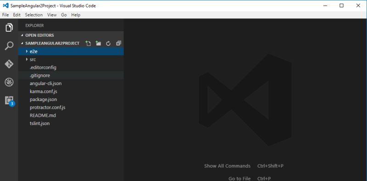
Task: Minimize the Visual Studio Code window
Action: [x=325, y=6]
